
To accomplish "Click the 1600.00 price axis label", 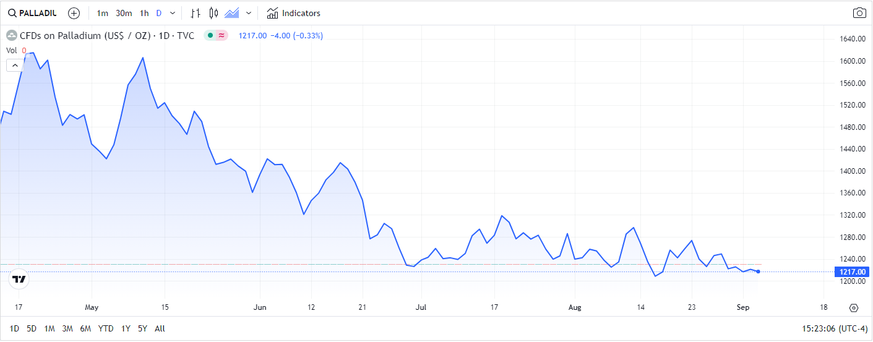I will (x=853, y=61).
